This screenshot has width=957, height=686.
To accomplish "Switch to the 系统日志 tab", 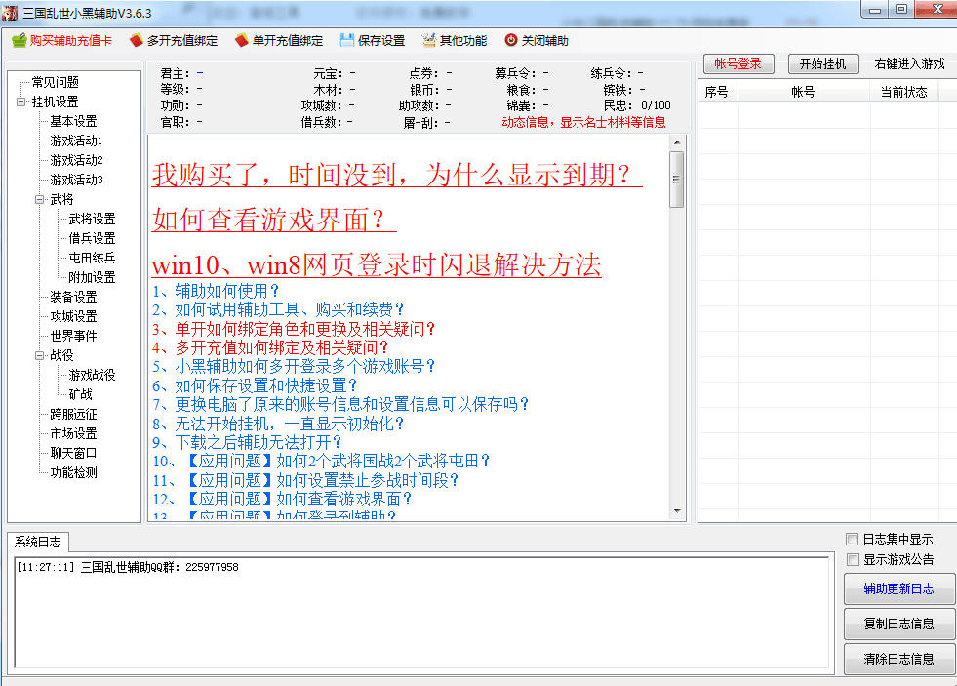I will (38, 543).
